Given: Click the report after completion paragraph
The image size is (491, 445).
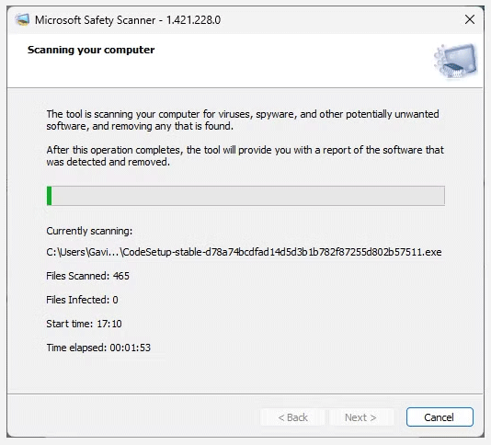Looking at the screenshot, I should [x=245, y=155].
